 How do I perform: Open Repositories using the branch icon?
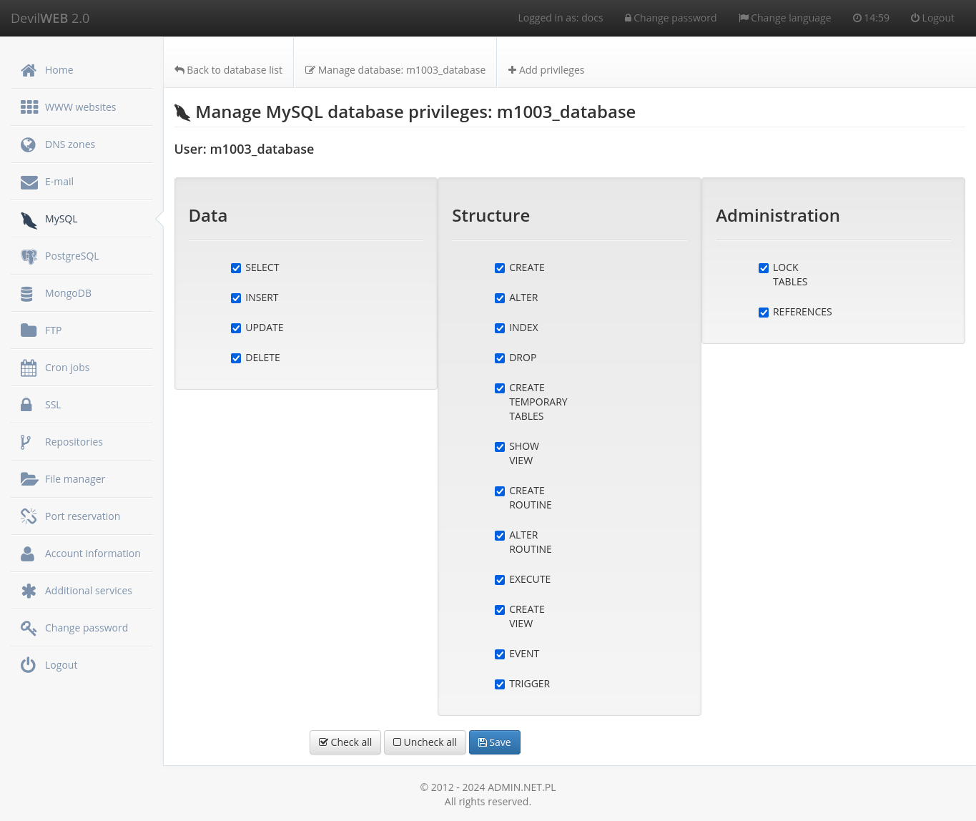(x=27, y=441)
